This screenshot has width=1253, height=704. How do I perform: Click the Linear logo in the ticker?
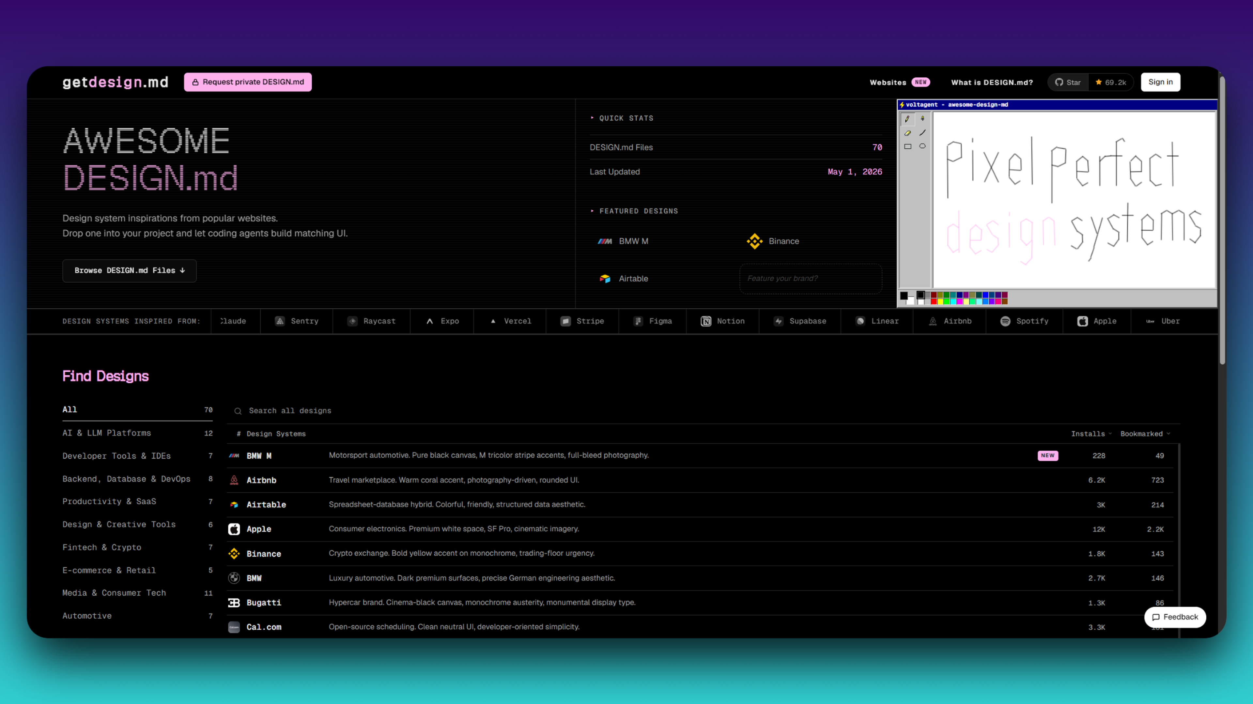coord(860,321)
